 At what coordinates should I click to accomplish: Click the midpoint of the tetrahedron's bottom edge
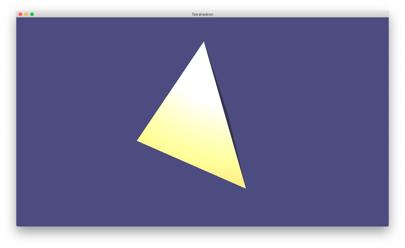click(191, 164)
